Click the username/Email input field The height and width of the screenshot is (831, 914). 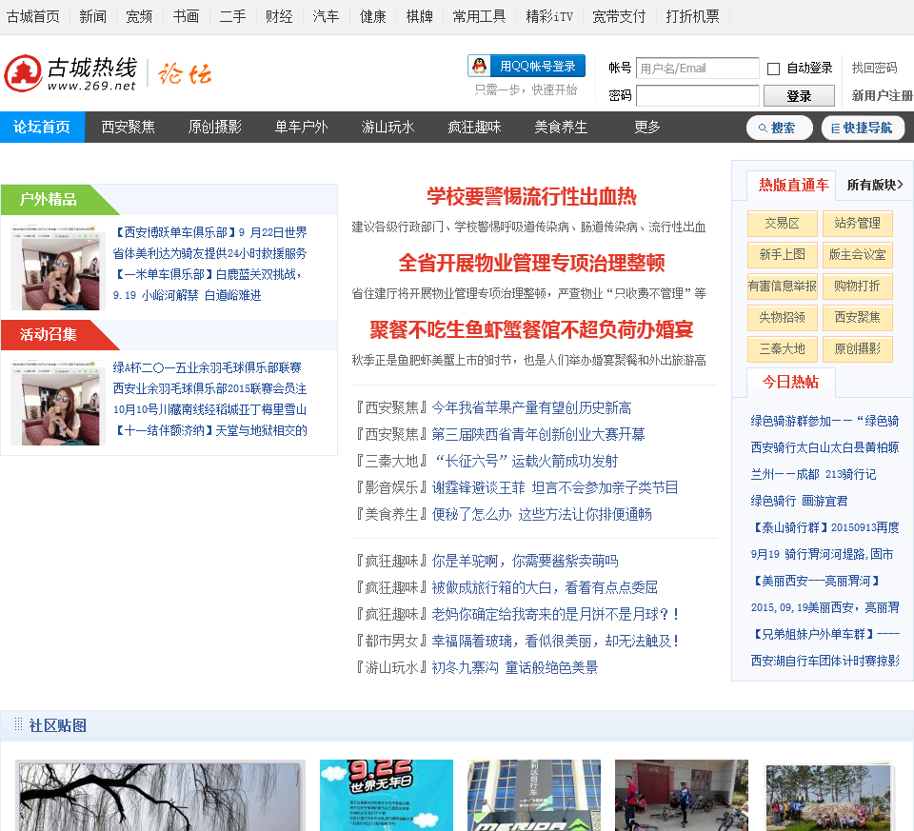tap(697, 69)
